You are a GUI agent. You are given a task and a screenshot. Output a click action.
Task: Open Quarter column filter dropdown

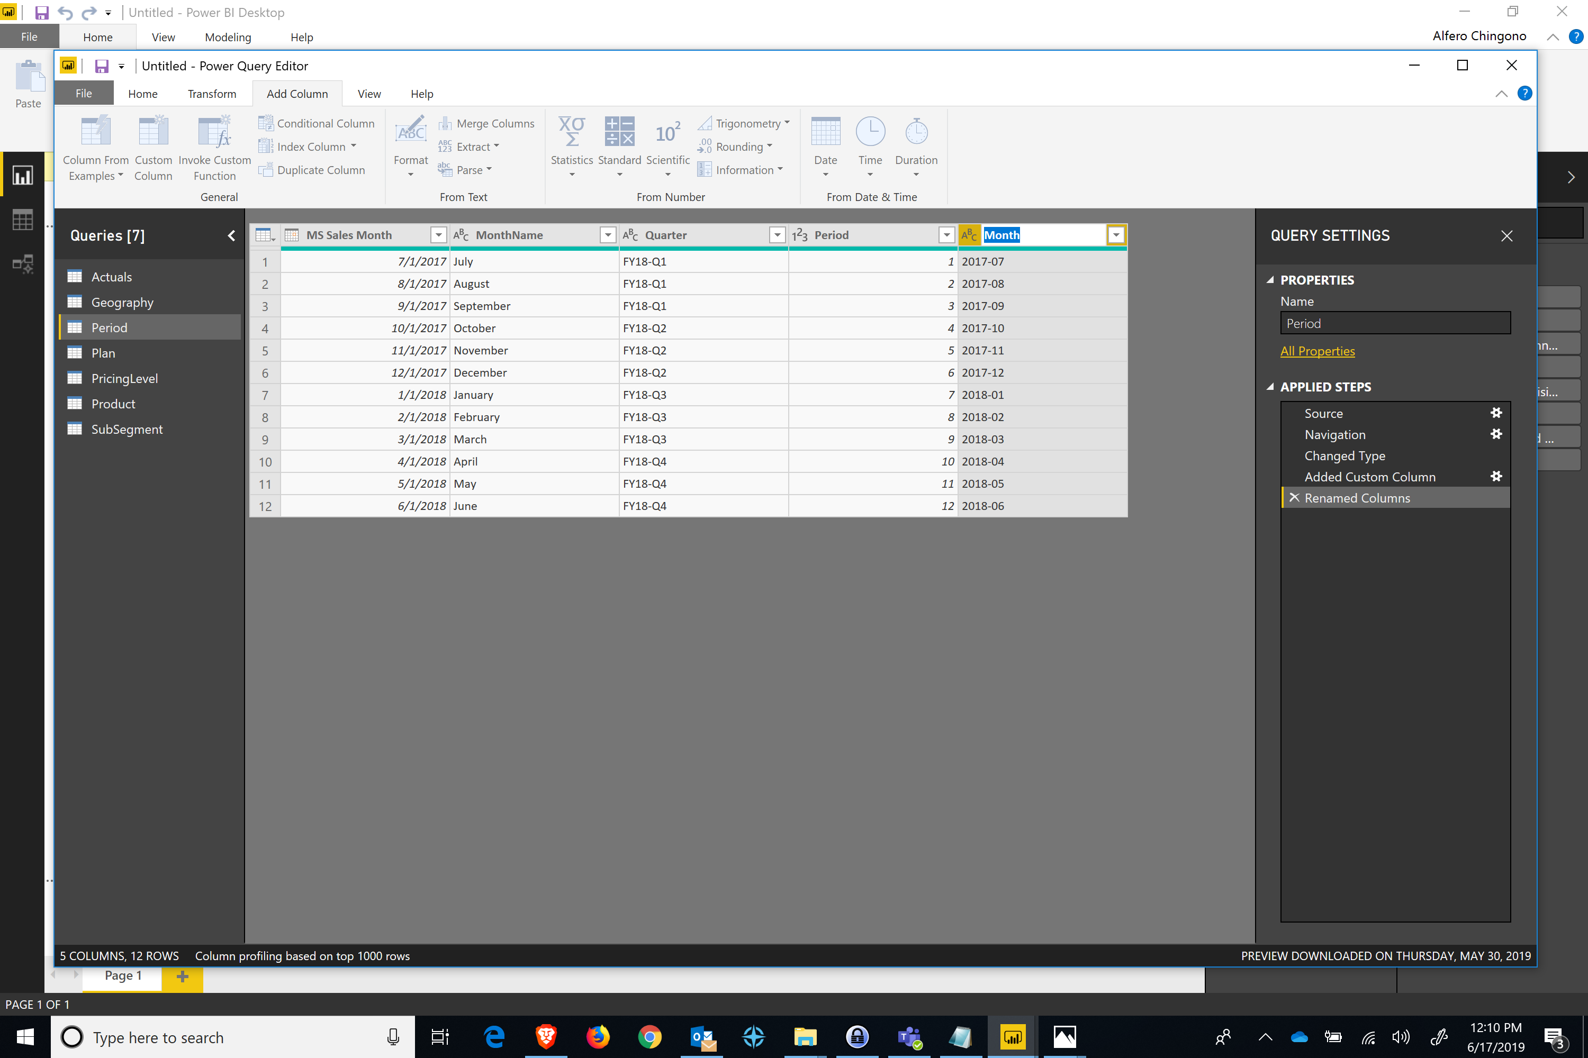pos(778,235)
